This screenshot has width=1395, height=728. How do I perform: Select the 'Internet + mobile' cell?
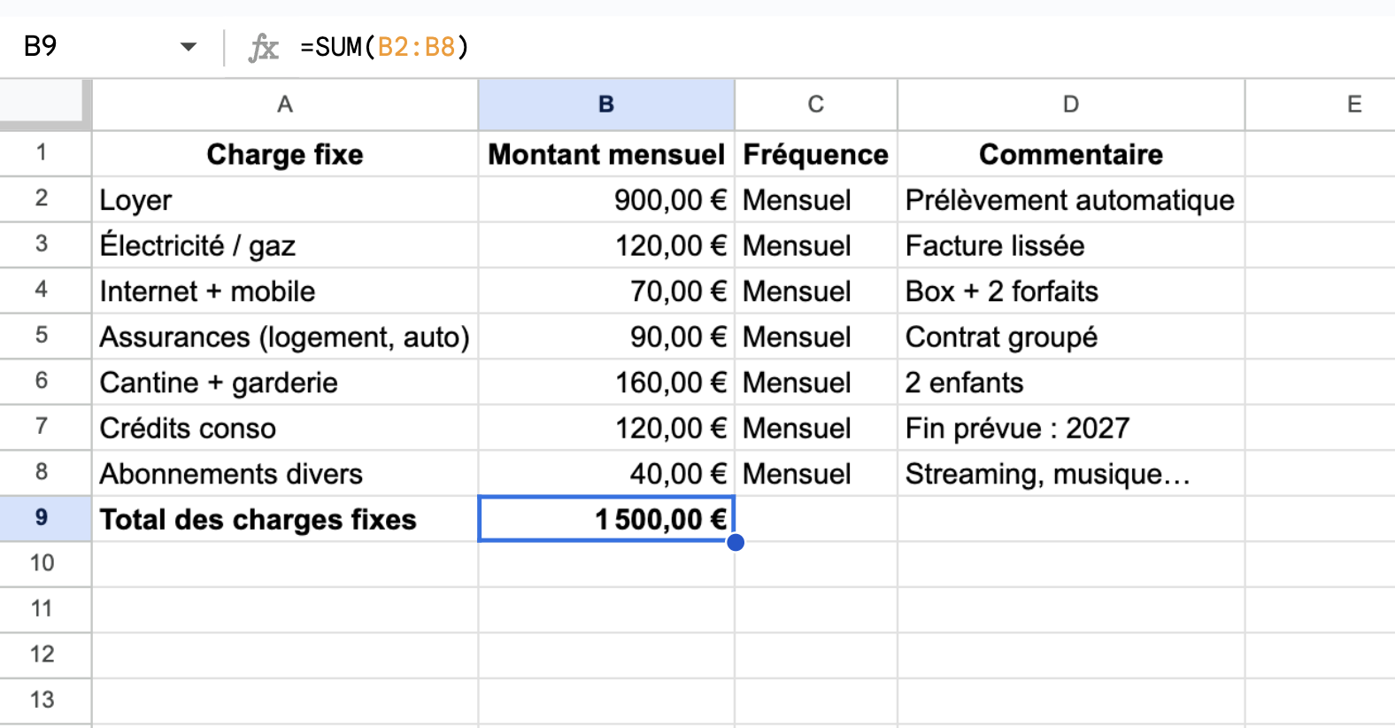pos(285,290)
